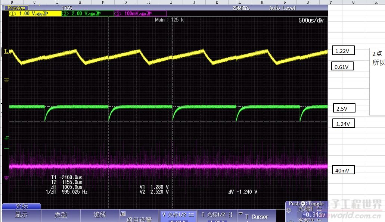Viewport: 385px width, 222px height.
Task: Click the jog knob icon beside 光标1
Action: click(289, 210)
